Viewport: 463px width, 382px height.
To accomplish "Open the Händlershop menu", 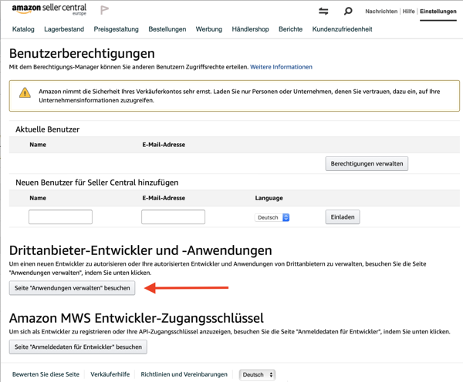I will click(250, 29).
